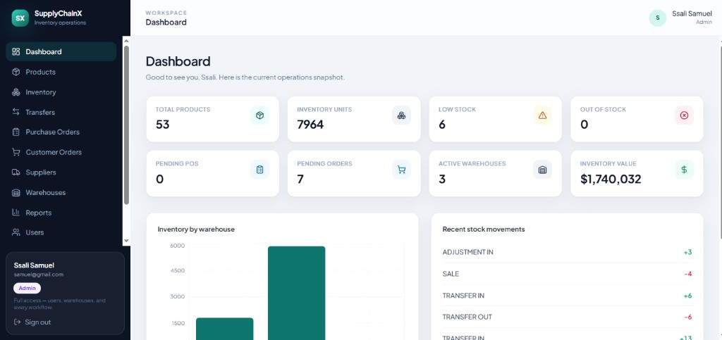This screenshot has height=340, width=722.
Task: Click the ADJUSTMENT IN movement row
Action: click(568, 252)
